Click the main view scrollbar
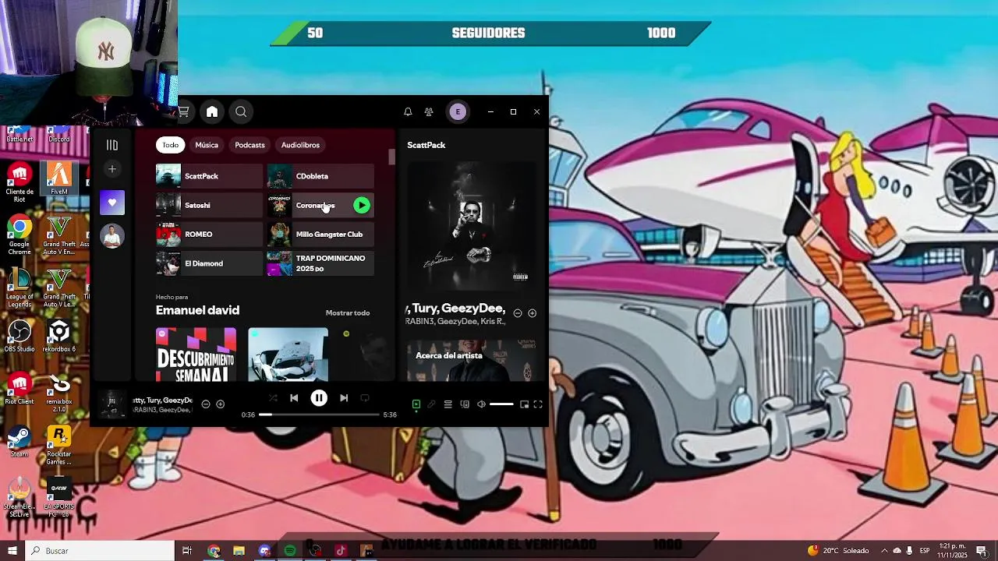 391,157
